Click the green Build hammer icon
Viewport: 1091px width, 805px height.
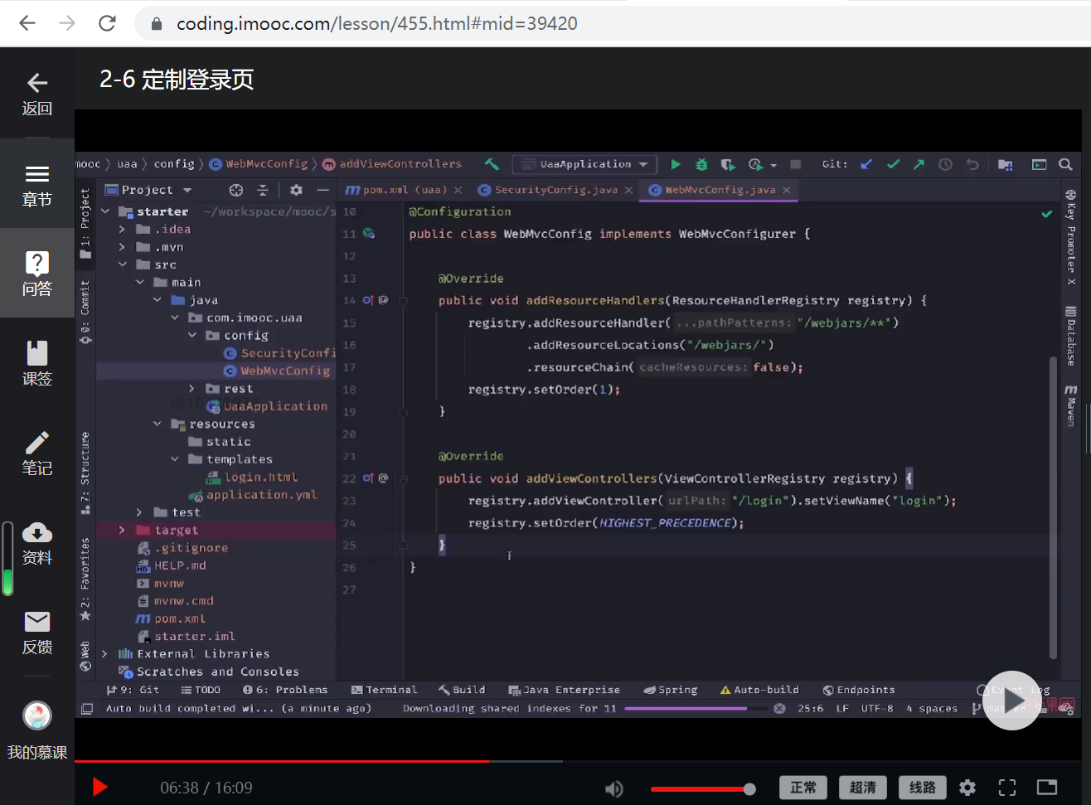(x=492, y=164)
